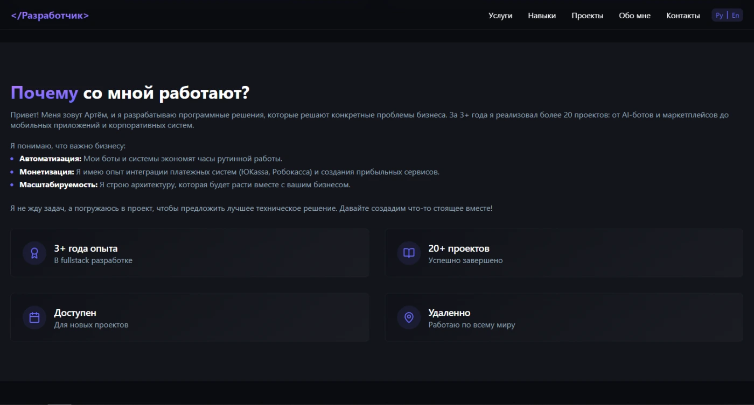Image resolution: width=754 pixels, height=405 pixels.
Task: Navigate to Проекты section
Action: 587,16
